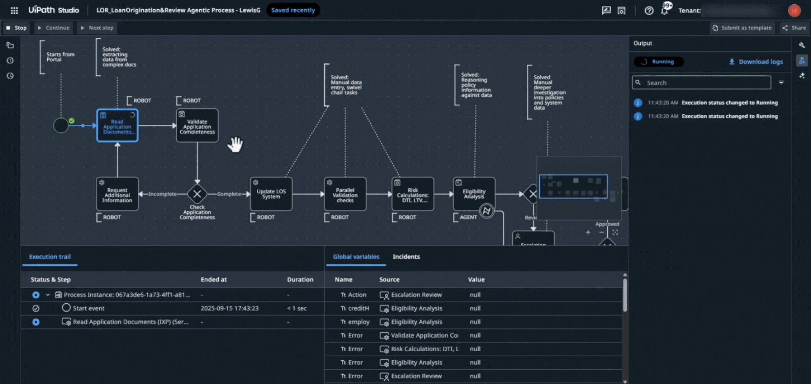Open the output log filter dropdown
The width and height of the screenshot is (811, 384).
tap(781, 83)
